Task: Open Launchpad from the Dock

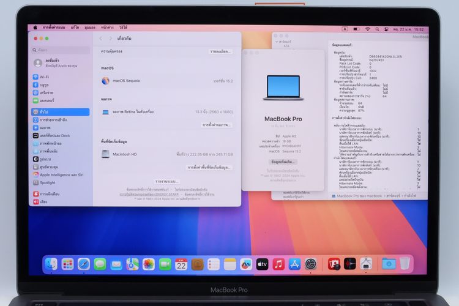Action: pos(67,264)
